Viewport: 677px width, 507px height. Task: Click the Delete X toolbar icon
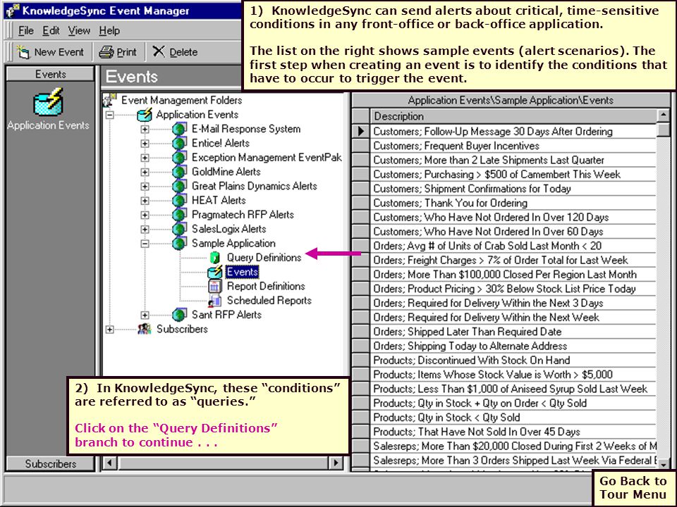point(159,51)
